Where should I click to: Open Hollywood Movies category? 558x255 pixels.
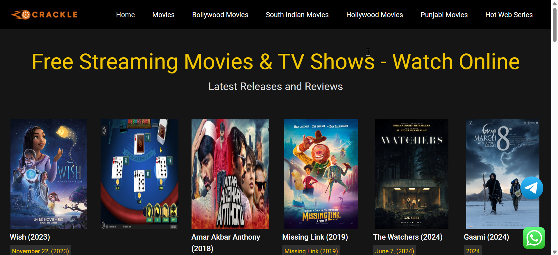click(x=375, y=15)
